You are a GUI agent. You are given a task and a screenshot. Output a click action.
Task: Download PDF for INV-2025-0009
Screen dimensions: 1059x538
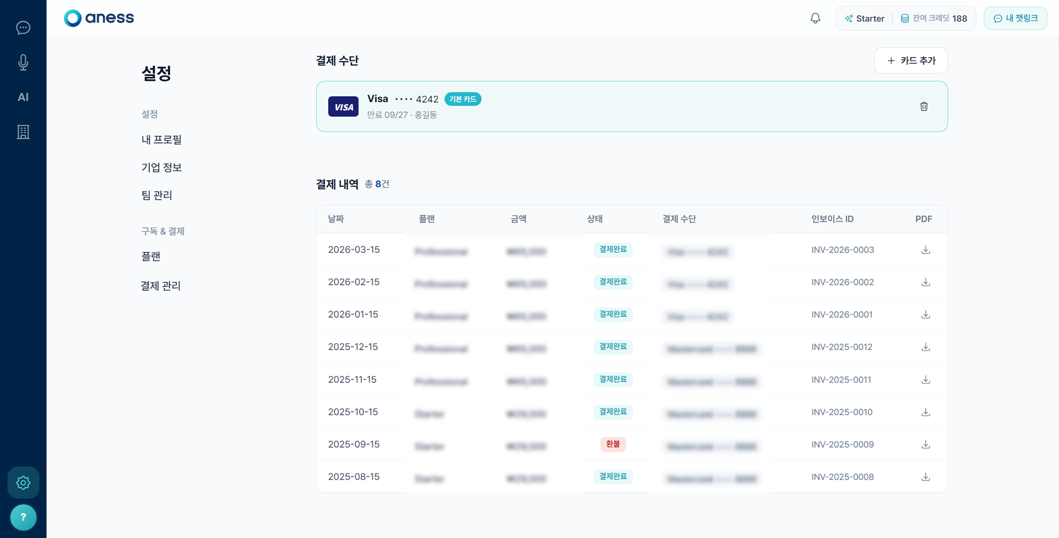click(925, 444)
